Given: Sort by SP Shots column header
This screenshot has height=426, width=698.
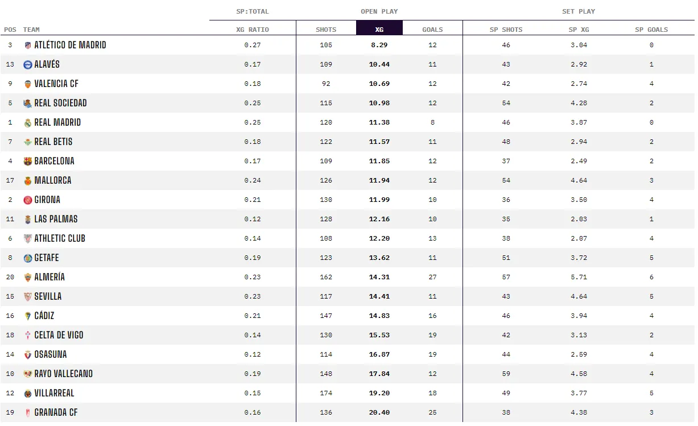Looking at the screenshot, I should pyautogui.click(x=506, y=30).
